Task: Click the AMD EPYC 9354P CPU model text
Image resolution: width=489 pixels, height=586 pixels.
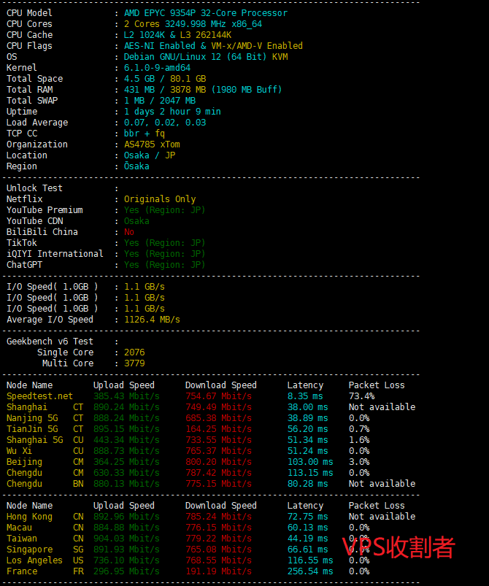Action: 205,13
